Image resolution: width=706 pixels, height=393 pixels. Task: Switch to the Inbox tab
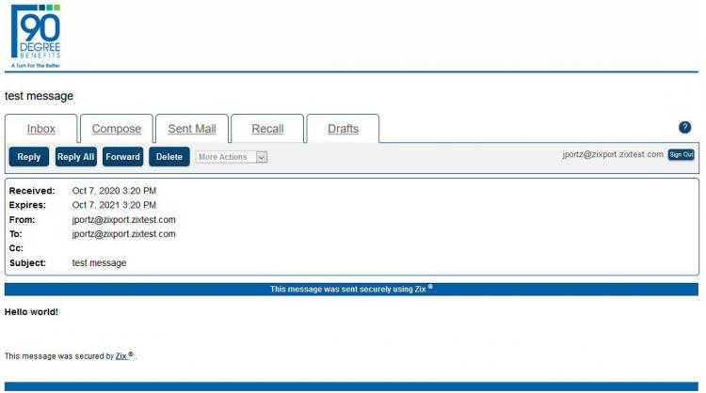[40, 129]
